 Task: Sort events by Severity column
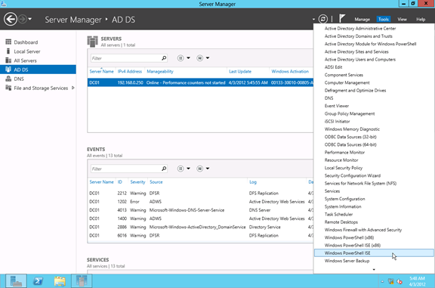click(x=137, y=182)
